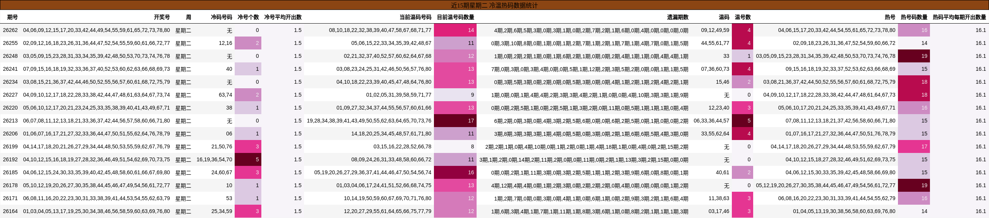Click warm codes cell 06,33,36,44,57
The image size is (989, 218).
711,121
